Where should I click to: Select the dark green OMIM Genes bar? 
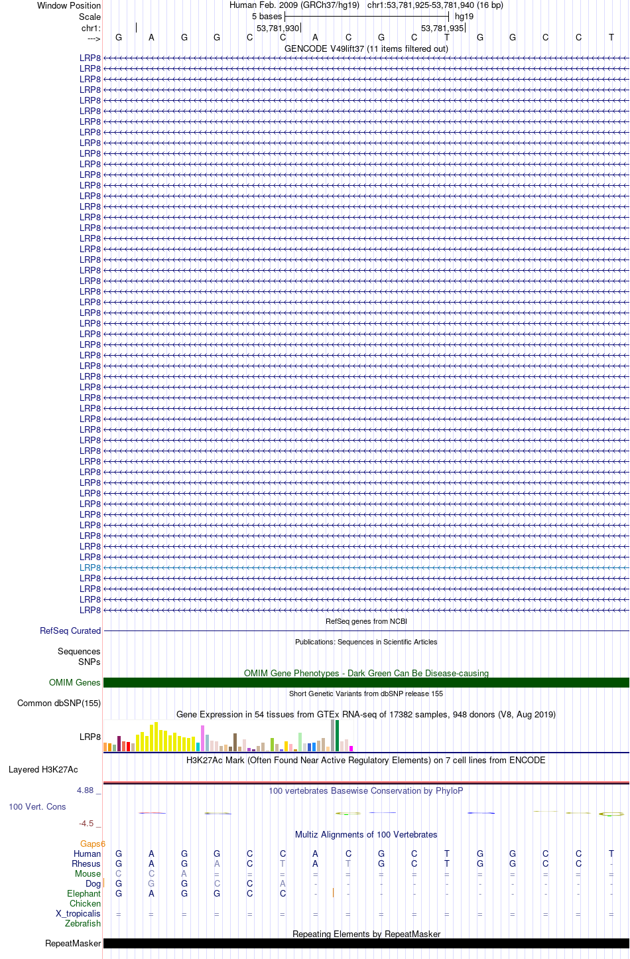pos(366,682)
